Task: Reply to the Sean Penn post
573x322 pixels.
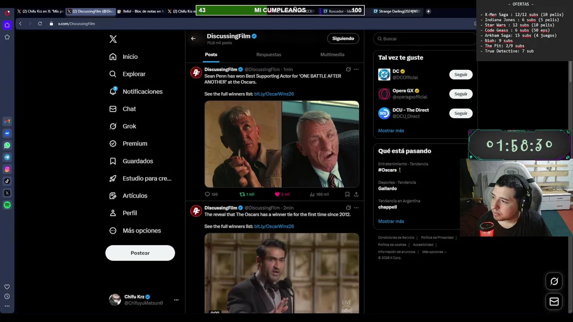Action: [211, 195]
